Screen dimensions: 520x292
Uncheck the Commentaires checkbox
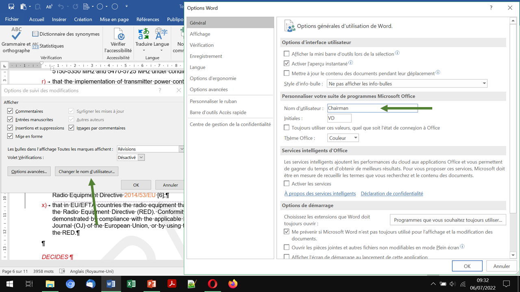coord(10,111)
